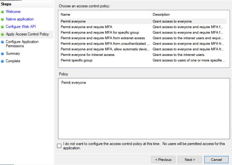Click the green bullet beside Welcome step
The width and height of the screenshot is (232, 165).
click(3, 12)
